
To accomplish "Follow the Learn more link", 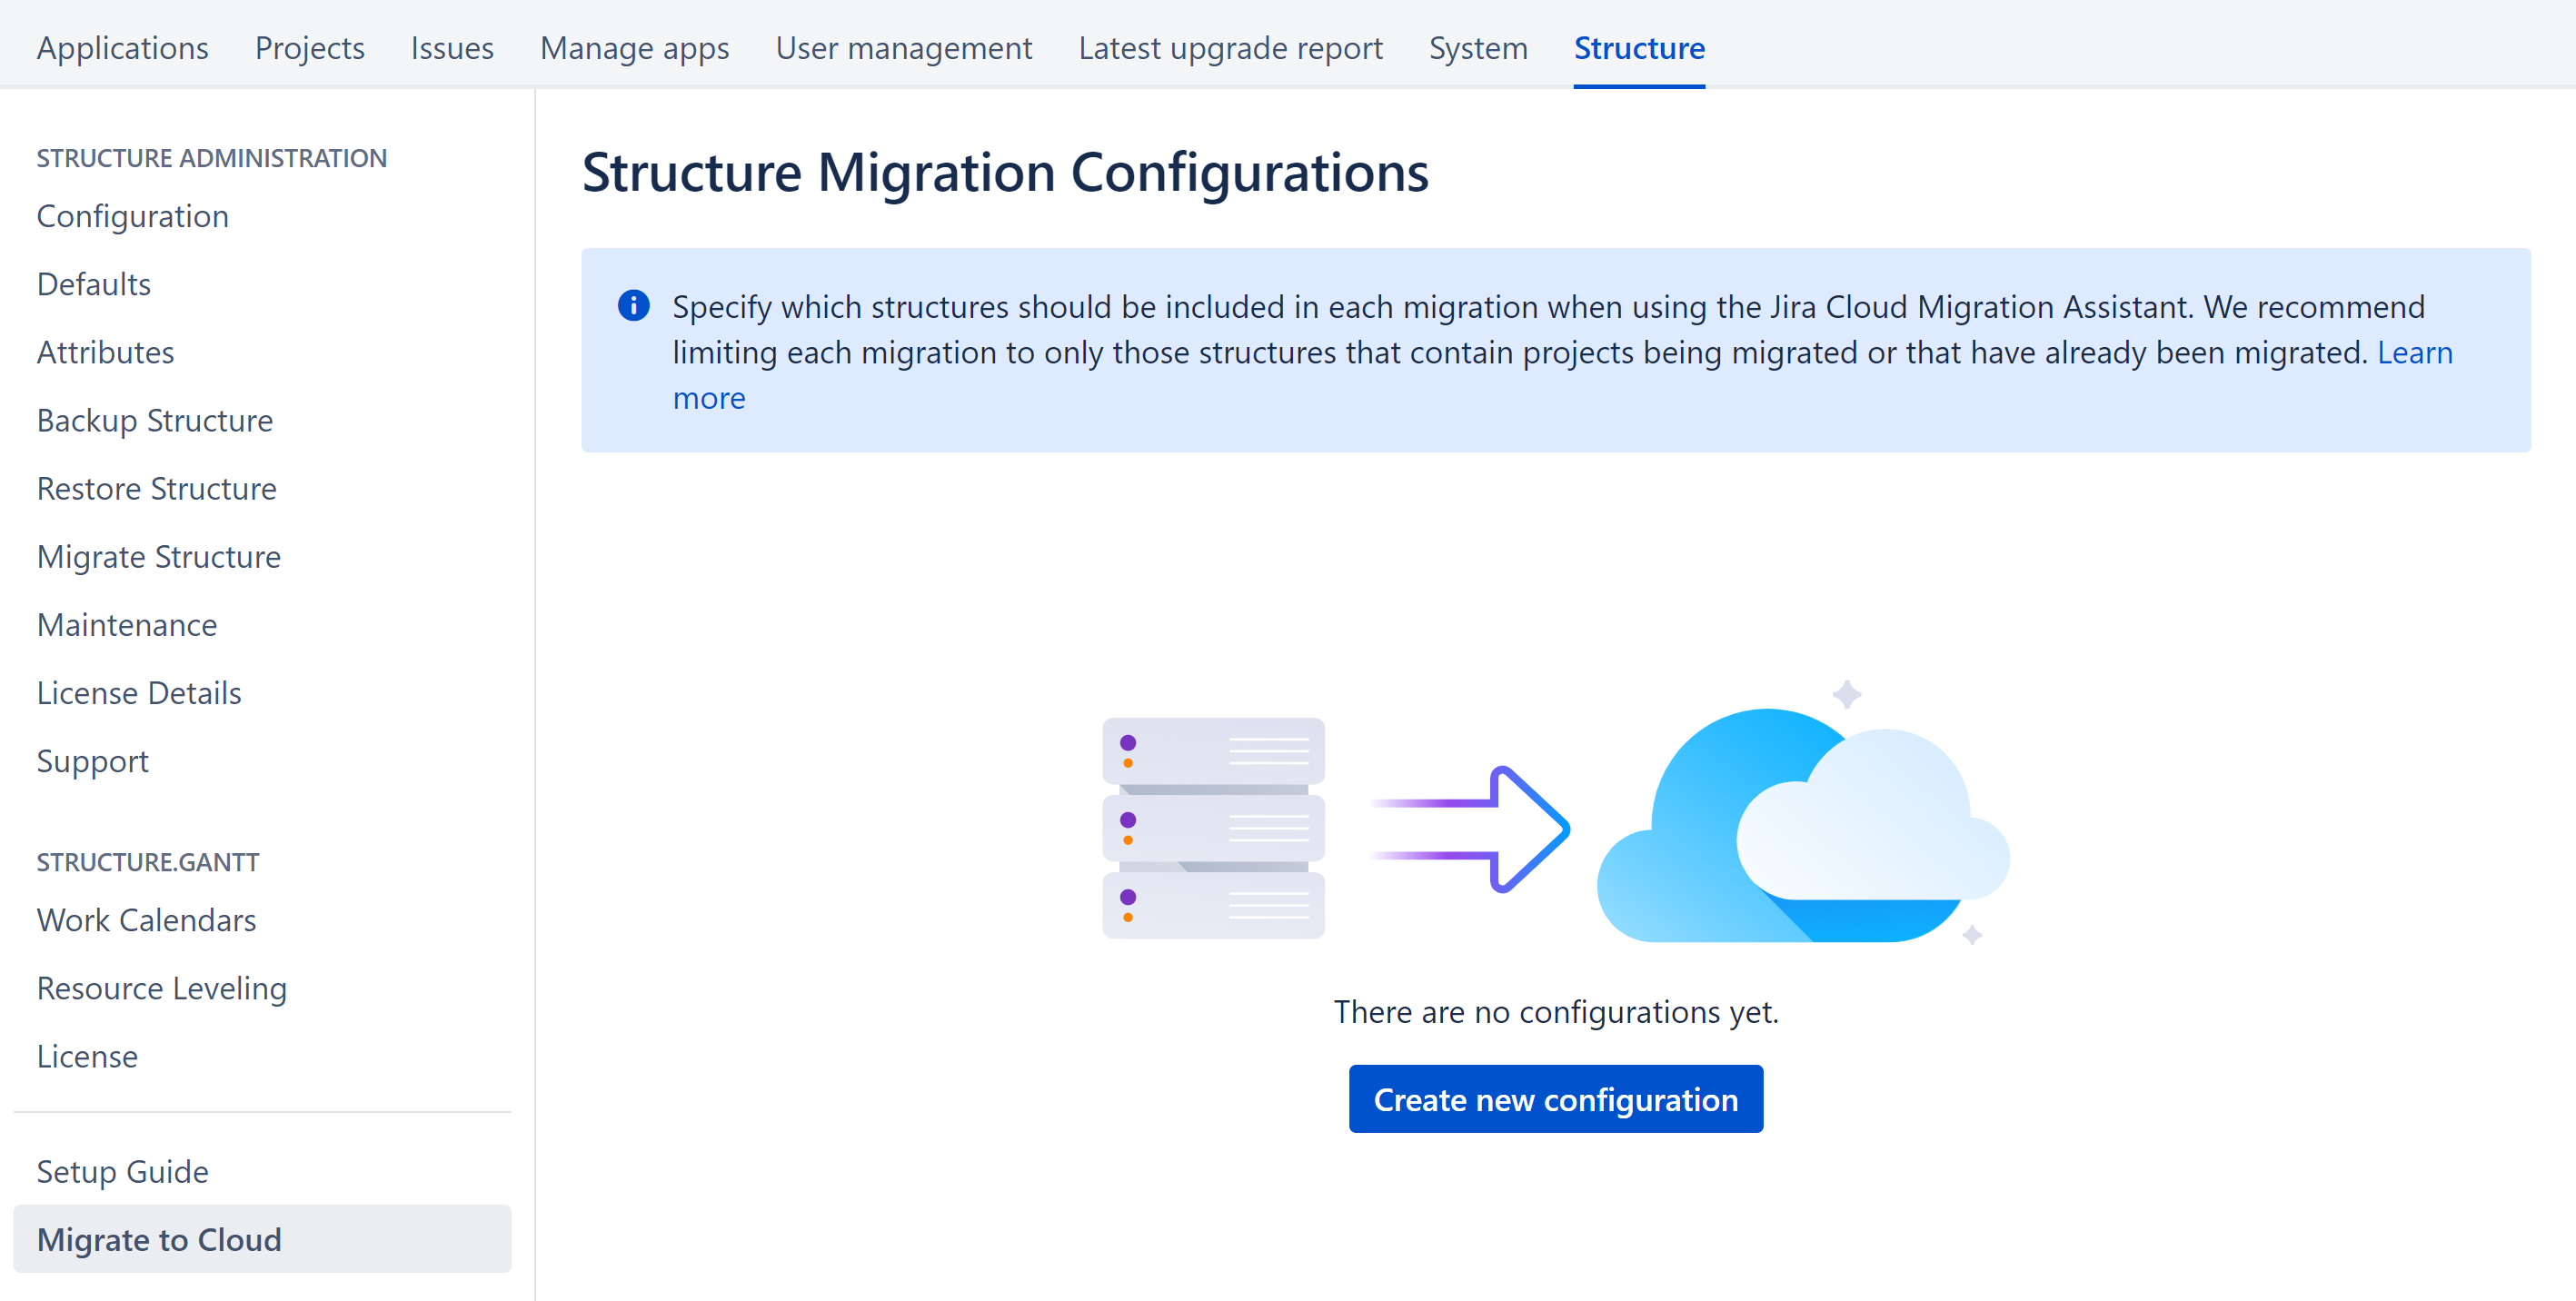I will pyautogui.click(x=2414, y=352).
